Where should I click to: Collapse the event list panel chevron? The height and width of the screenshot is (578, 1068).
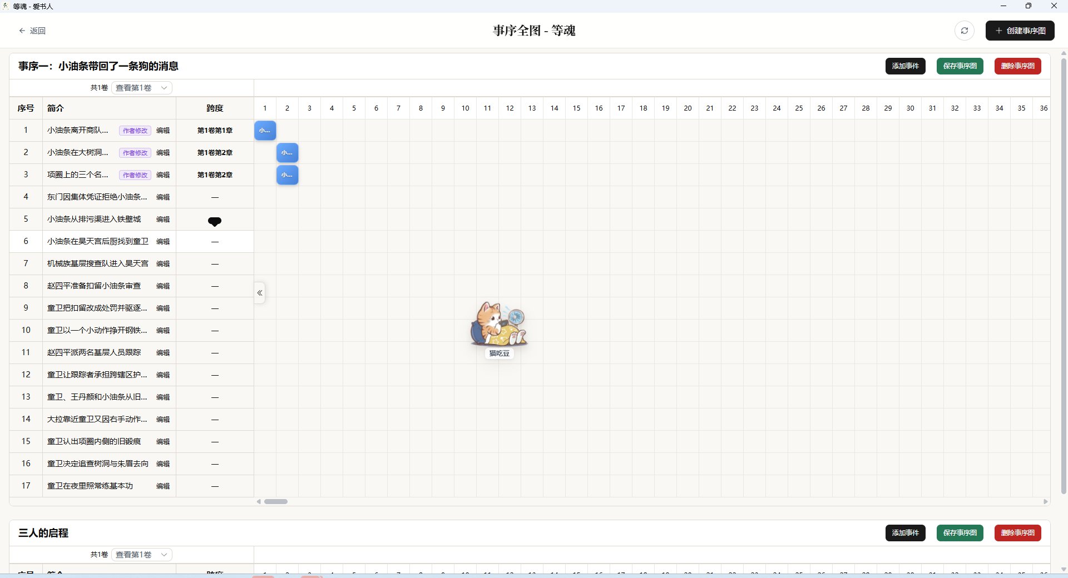[x=260, y=293]
